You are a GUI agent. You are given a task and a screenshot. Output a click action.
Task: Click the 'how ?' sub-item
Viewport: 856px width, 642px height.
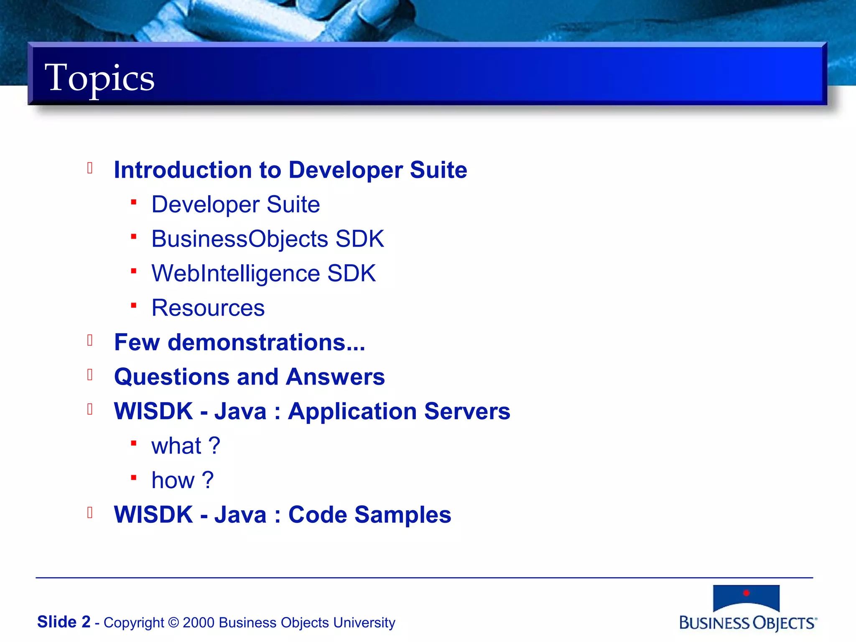coord(182,480)
